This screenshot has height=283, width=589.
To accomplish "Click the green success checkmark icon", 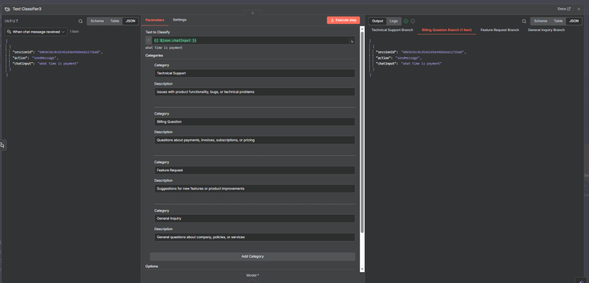I will coord(406,21).
